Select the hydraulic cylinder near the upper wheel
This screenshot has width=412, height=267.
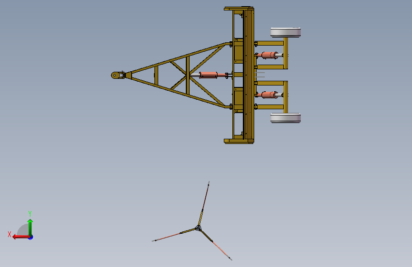coord(269,55)
